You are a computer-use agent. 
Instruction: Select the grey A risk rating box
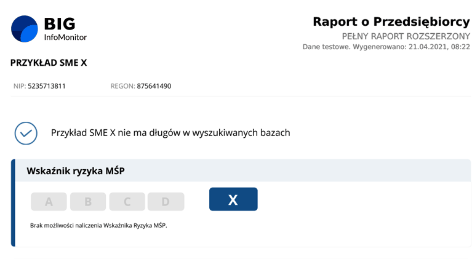(49, 202)
